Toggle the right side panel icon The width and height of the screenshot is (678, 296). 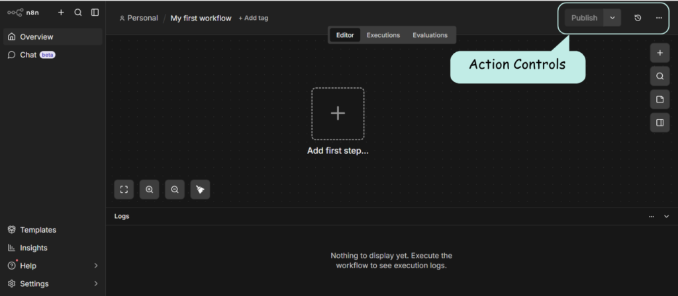(x=659, y=122)
